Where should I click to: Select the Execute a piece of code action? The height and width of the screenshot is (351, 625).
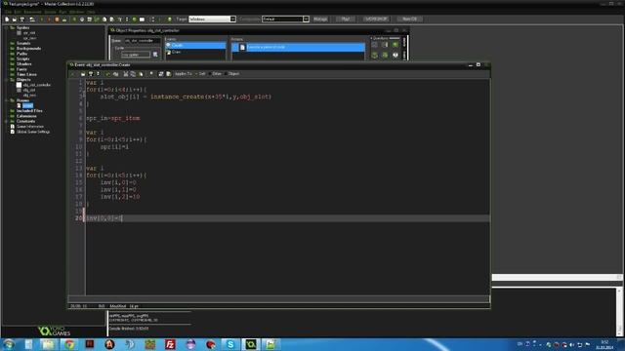[x=298, y=47]
